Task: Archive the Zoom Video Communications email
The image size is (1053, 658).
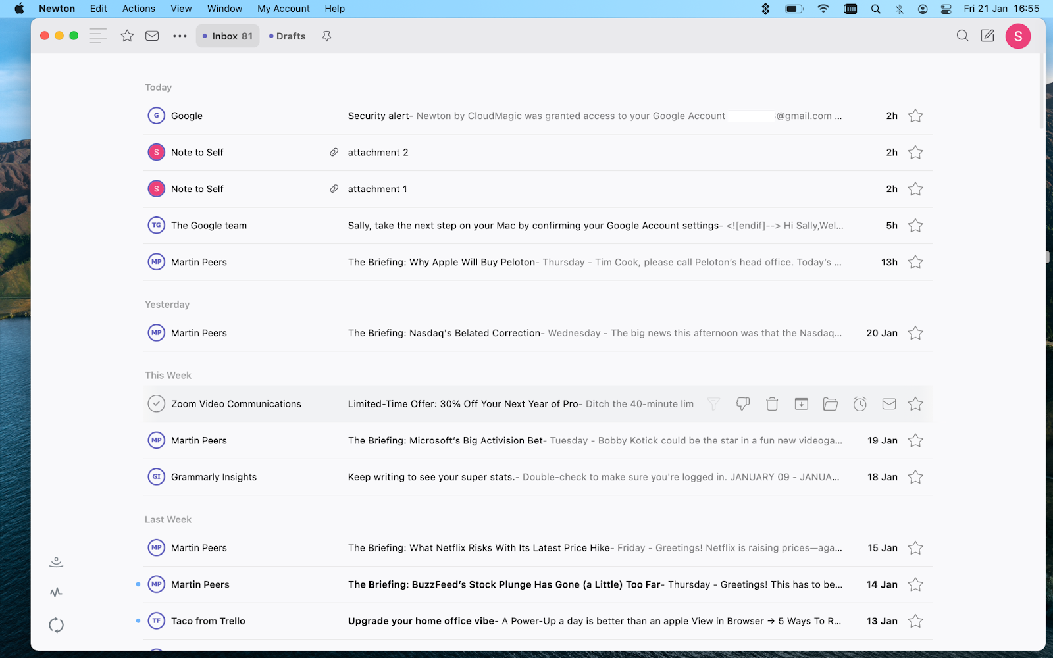Action: click(x=801, y=404)
